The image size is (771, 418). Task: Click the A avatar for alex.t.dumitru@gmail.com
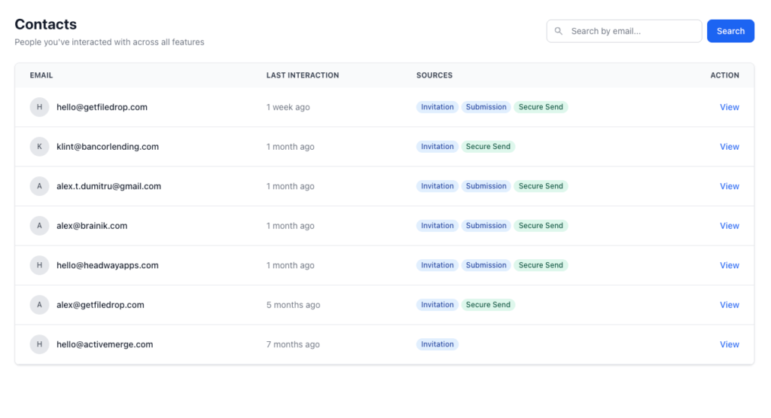tap(39, 186)
